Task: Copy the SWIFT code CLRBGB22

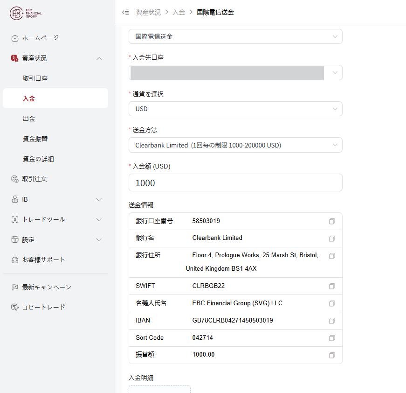Action: point(332,286)
